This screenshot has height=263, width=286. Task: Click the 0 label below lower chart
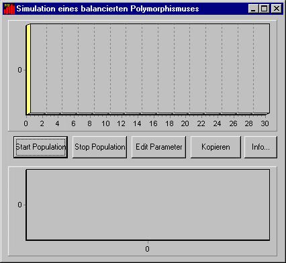tap(147, 249)
